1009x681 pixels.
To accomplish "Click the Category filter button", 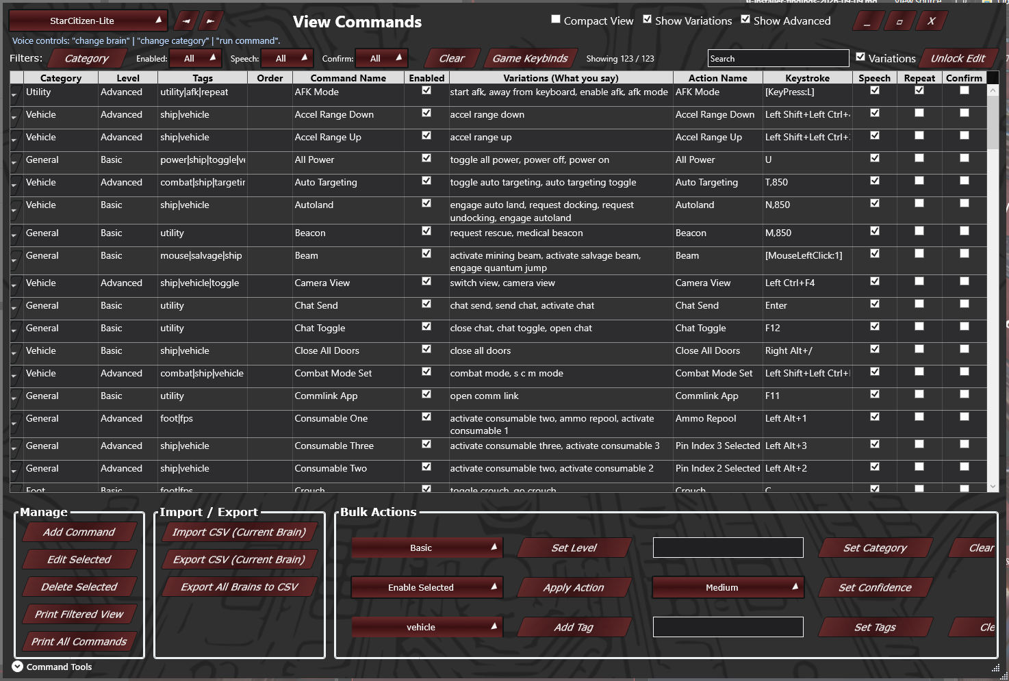I will point(86,58).
